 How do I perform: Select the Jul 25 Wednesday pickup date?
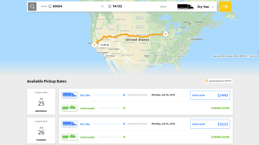coord(41,102)
